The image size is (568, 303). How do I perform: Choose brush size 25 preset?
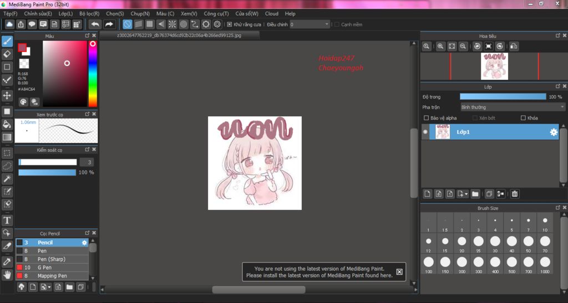(x=479, y=244)
